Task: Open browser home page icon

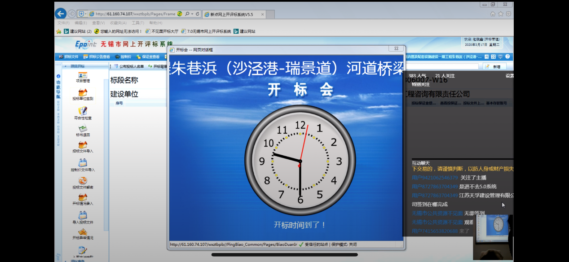Action: pyautogui.click(x=493, y=14)
